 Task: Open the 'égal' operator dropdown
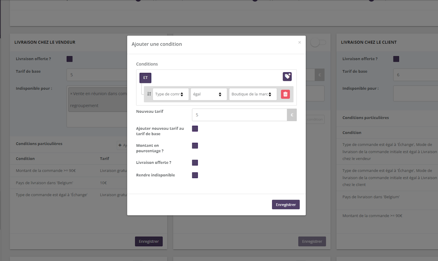pyautogui.click(x=209, y=94)
